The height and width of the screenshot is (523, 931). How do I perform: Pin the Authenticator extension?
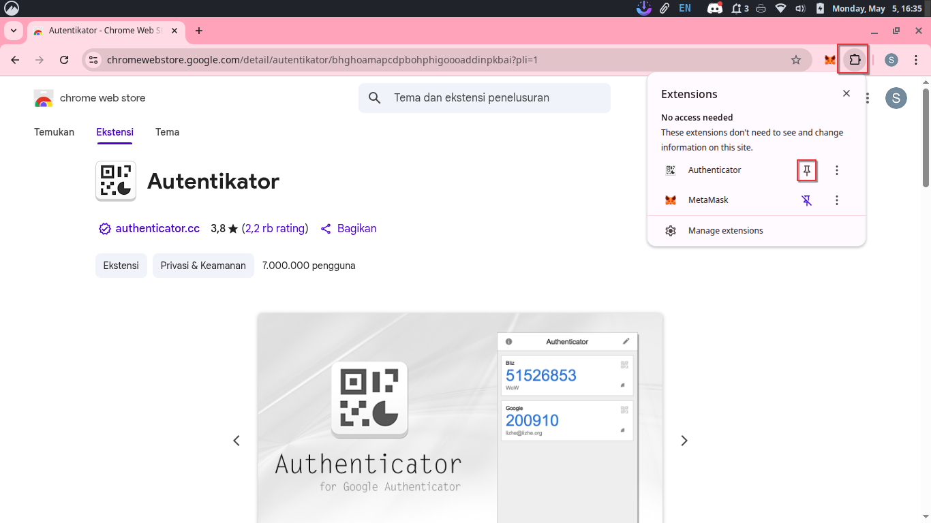point(807,170)
